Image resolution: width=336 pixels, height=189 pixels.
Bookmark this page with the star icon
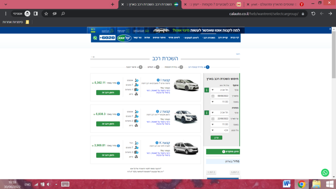[x=46, y=14]
